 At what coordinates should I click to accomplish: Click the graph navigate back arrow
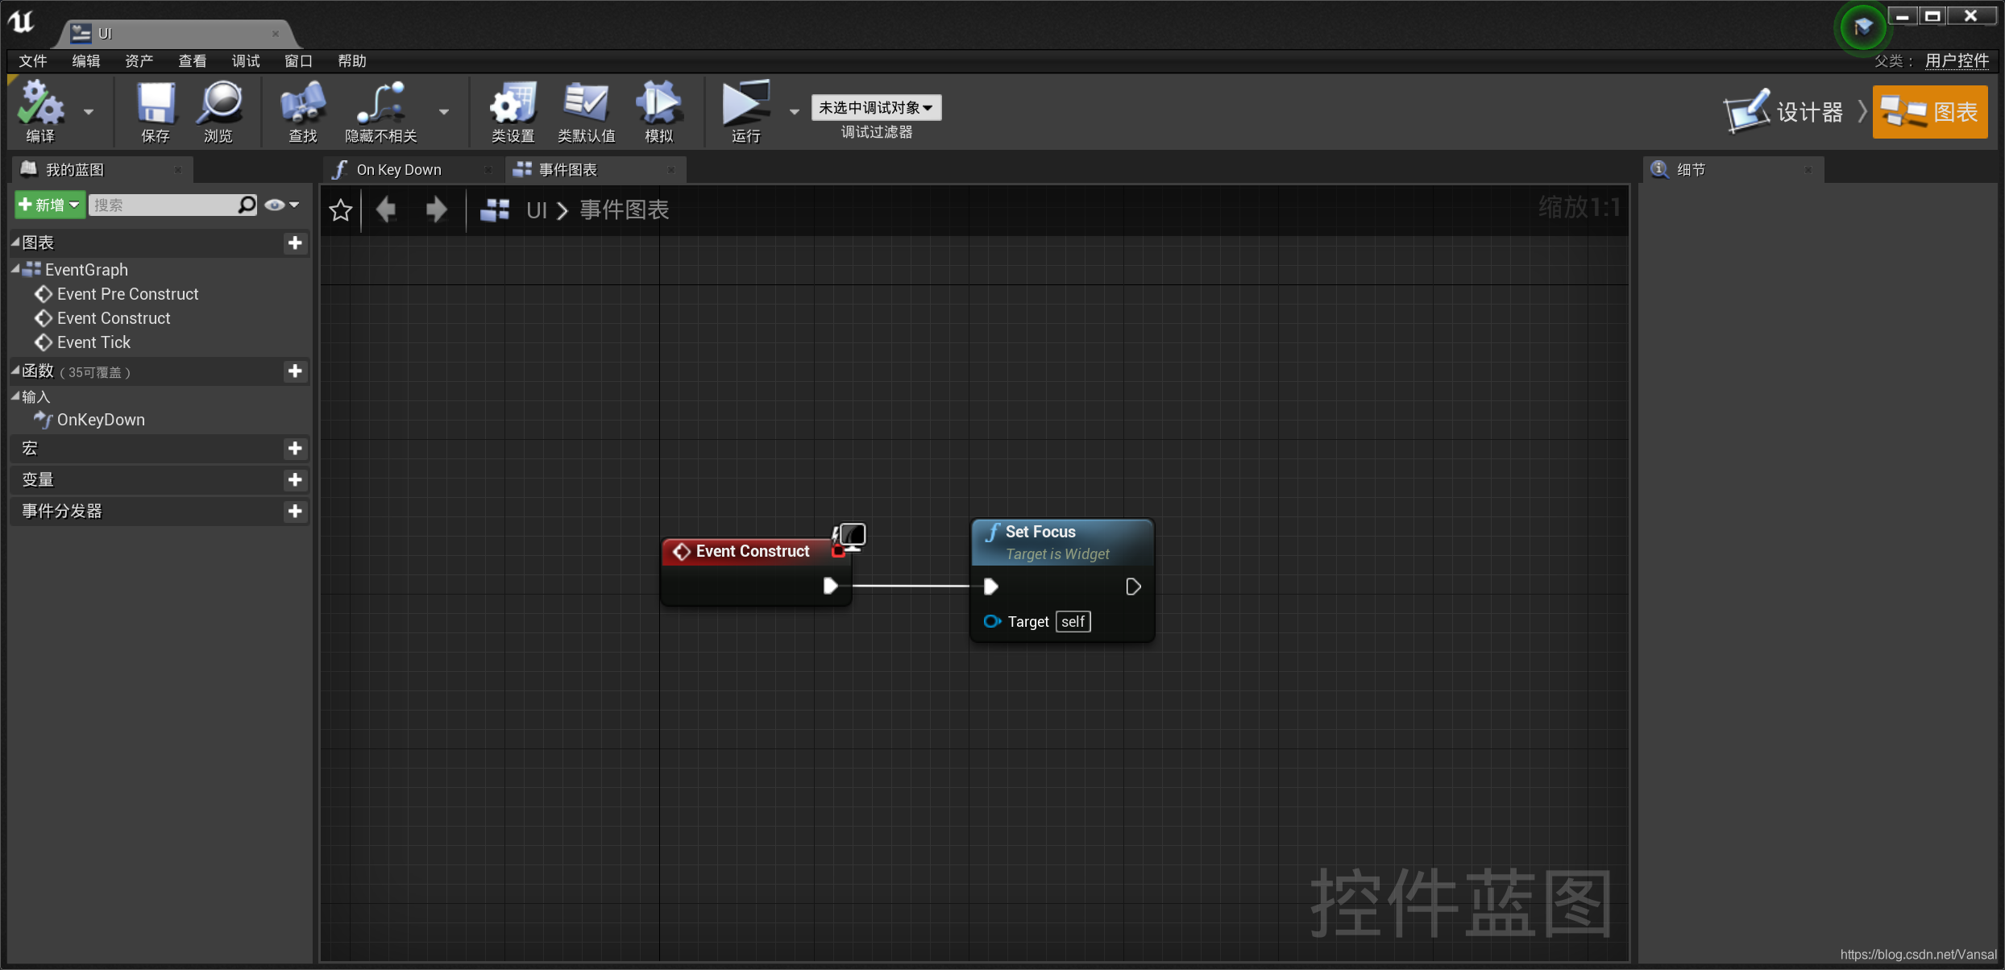pos(387,210)
